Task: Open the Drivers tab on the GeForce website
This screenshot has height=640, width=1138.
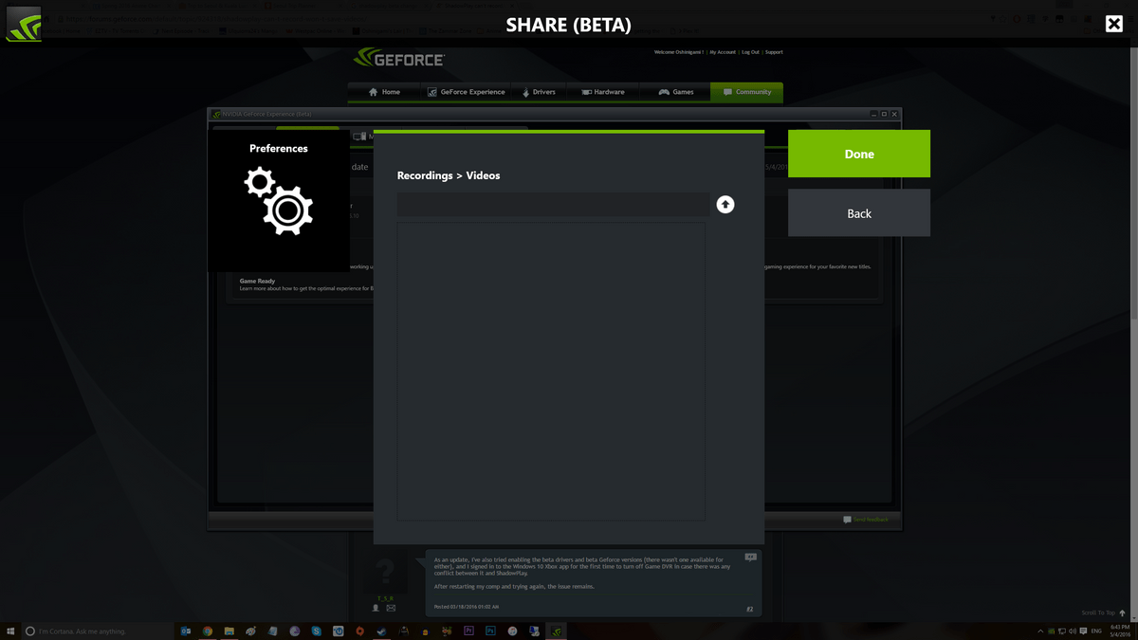Action: click(x=539, y=92)
